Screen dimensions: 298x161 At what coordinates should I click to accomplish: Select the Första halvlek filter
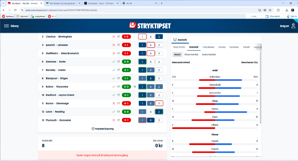click(191, 54)
